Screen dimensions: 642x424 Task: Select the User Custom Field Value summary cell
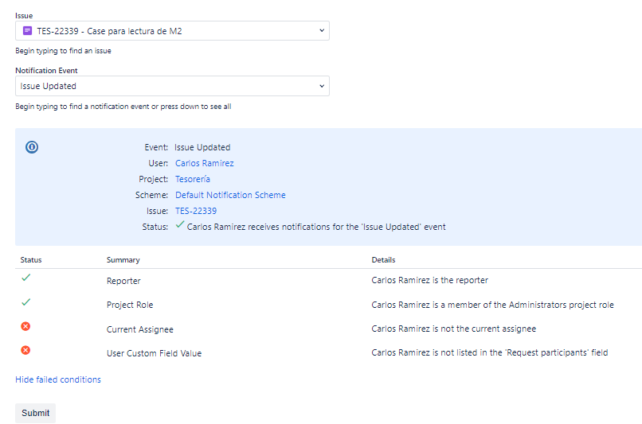pos(154,353)
